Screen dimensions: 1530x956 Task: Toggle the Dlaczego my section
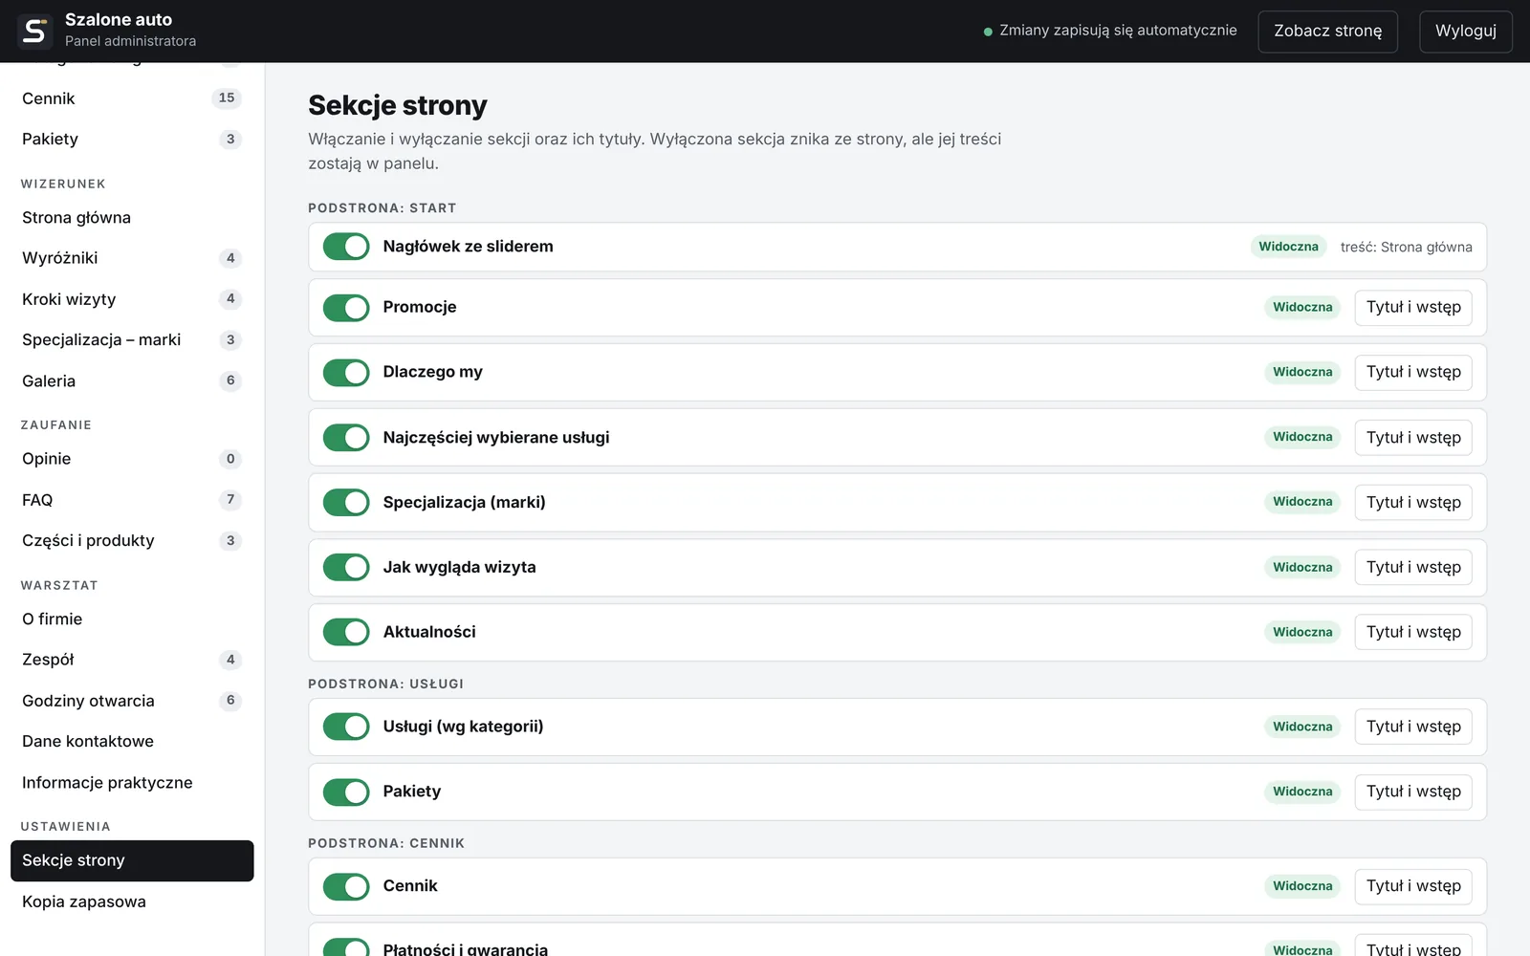click(x=346, y=373)
